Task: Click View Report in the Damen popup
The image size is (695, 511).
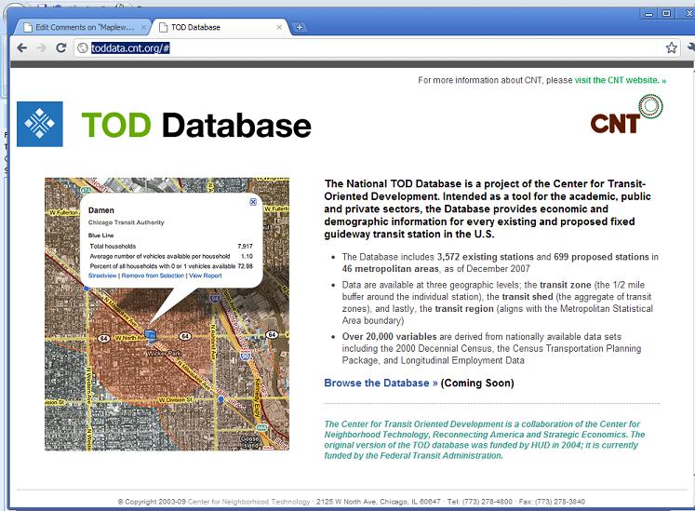Action: point(206,276)
